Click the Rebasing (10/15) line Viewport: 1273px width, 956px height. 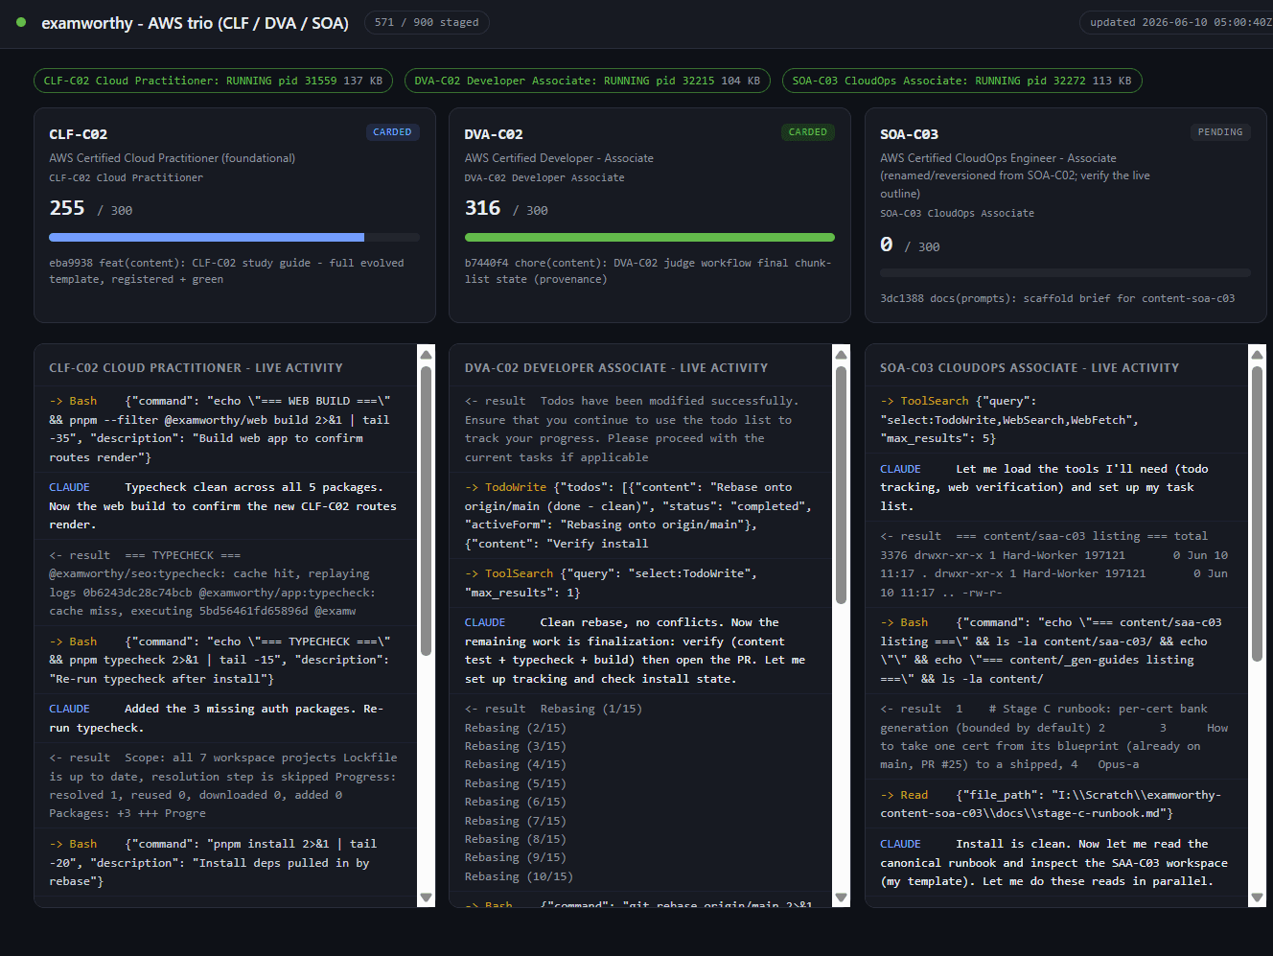pyautogui.click(x=519, y=876)
